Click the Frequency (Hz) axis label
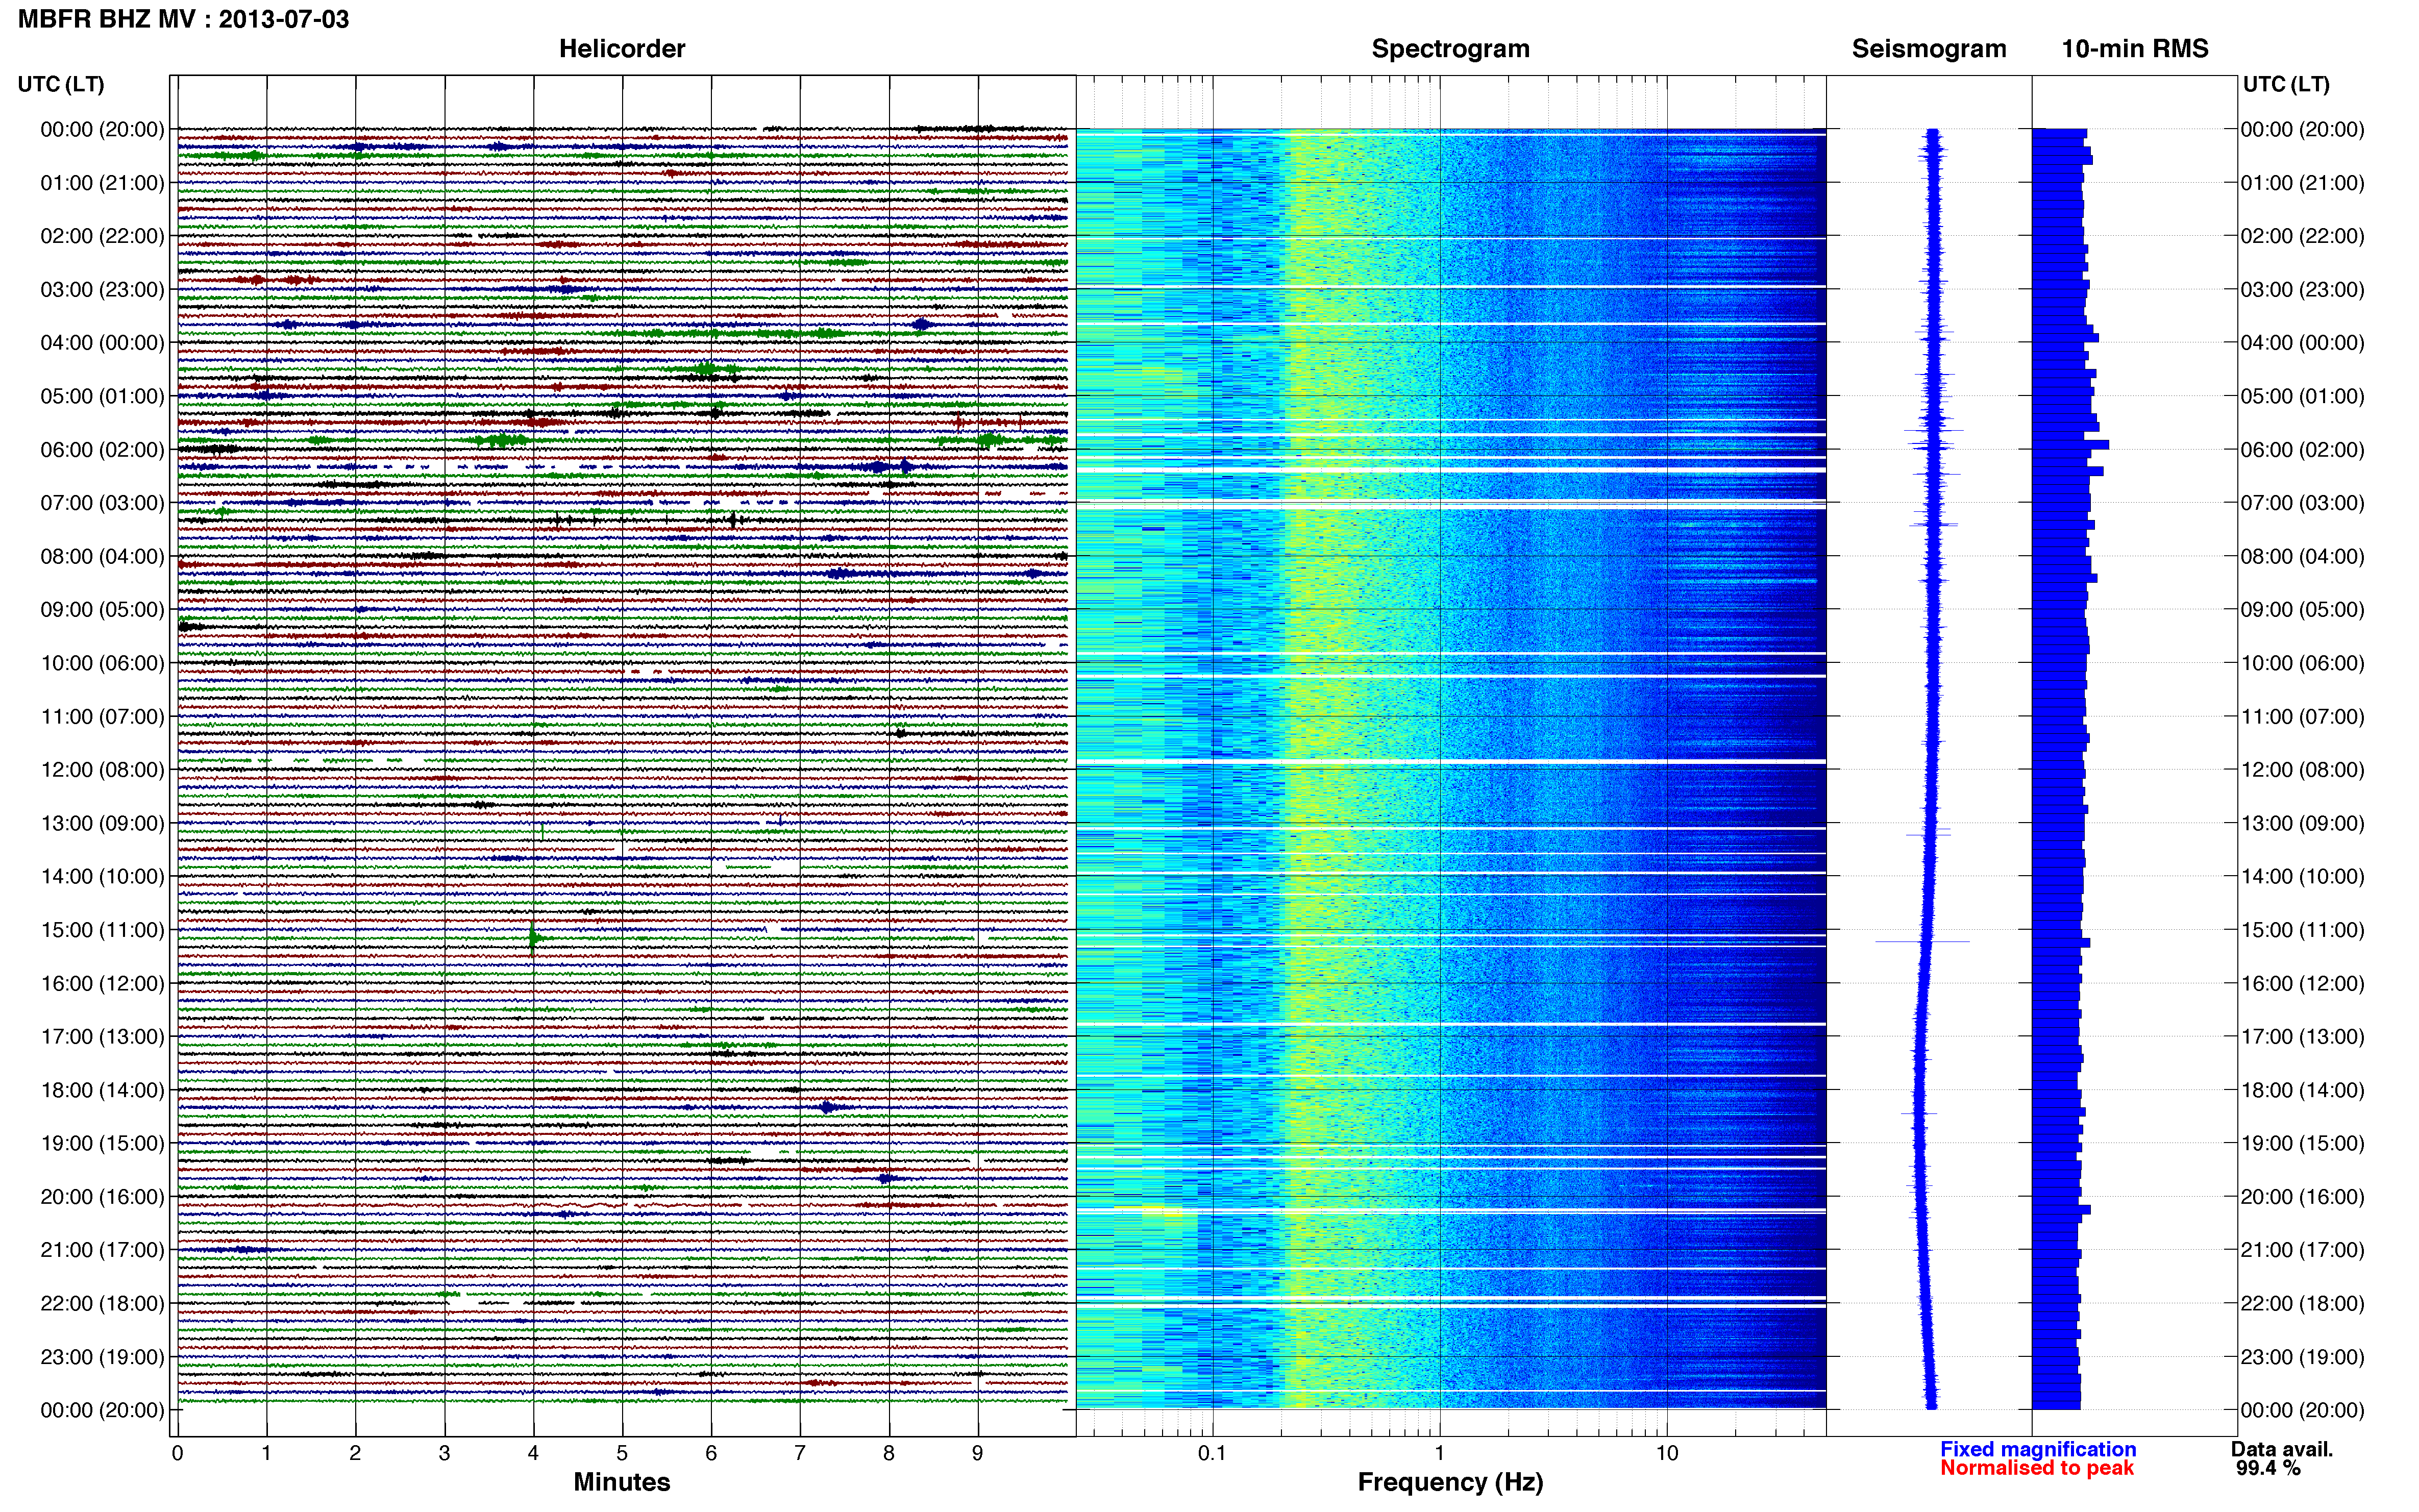The height and width of the screenshot is (1512, 2419). coord(1450,1482)
